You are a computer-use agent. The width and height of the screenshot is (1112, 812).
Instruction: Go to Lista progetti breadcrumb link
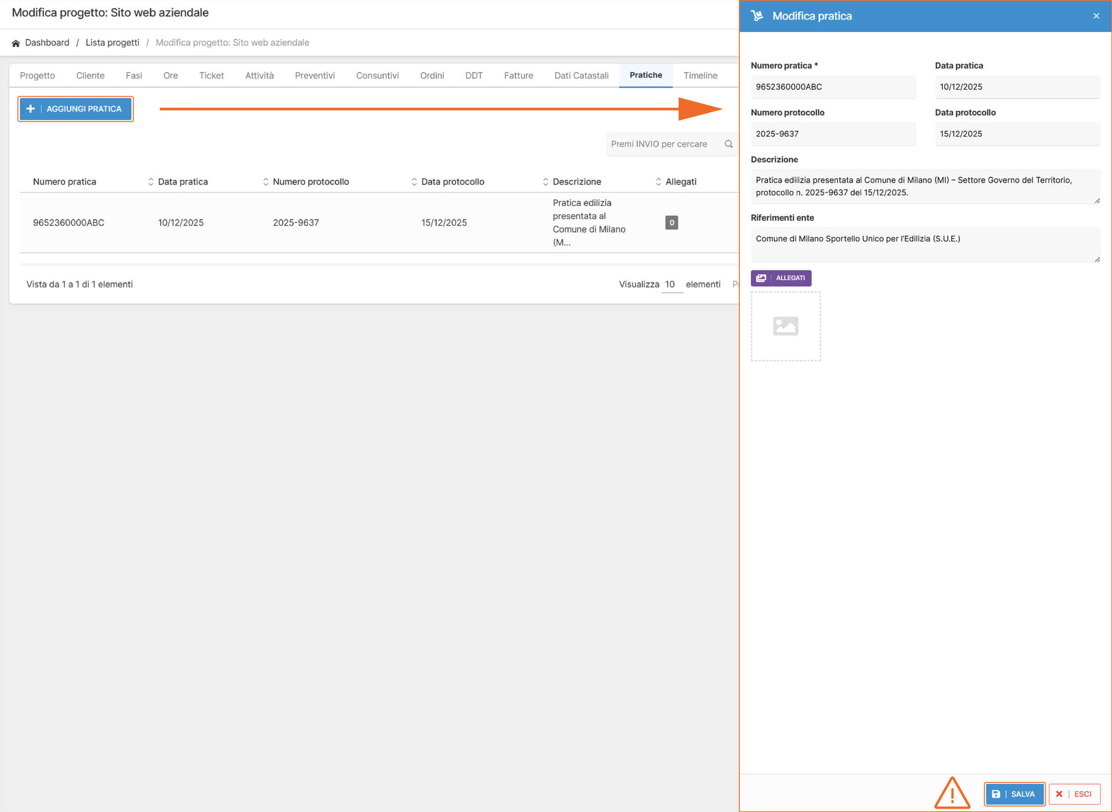tap(112, 43)
